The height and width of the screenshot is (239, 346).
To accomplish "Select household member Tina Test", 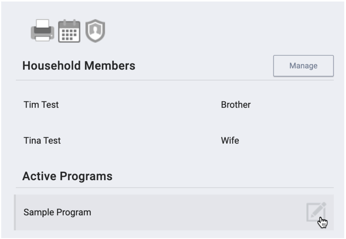I will click(42, 140).
